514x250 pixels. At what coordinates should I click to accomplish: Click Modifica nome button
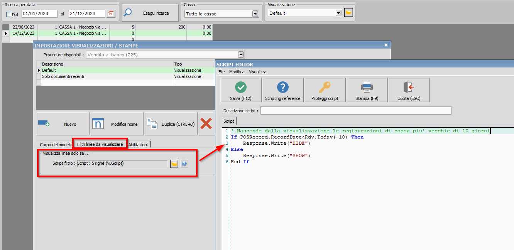click(x=117, y=124)
